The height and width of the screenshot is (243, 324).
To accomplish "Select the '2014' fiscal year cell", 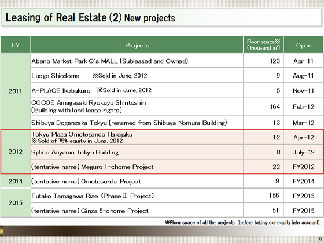I will [x=15, y=181].
